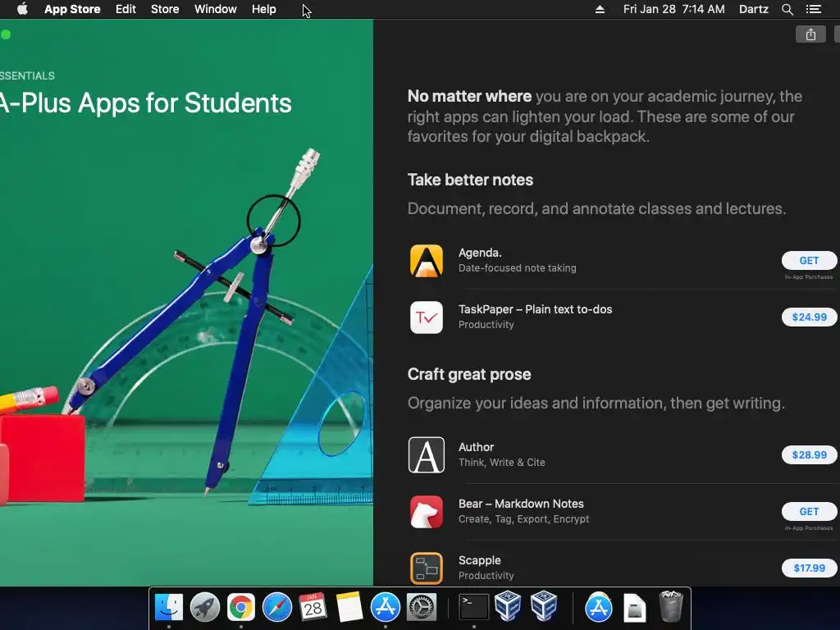840x630 pixels.
Task: Open Launchpad rocket in dock
Action: coord(204,607)
